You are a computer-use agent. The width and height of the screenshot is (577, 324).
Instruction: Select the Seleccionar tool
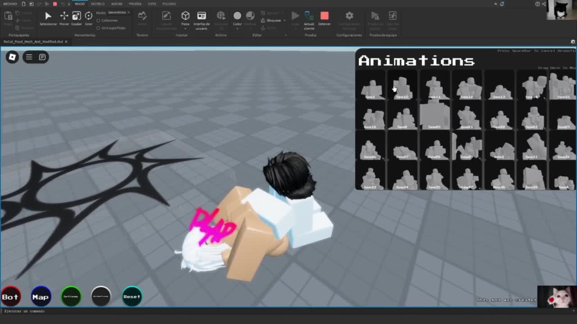pyautogui.click(x=48, y=18)
